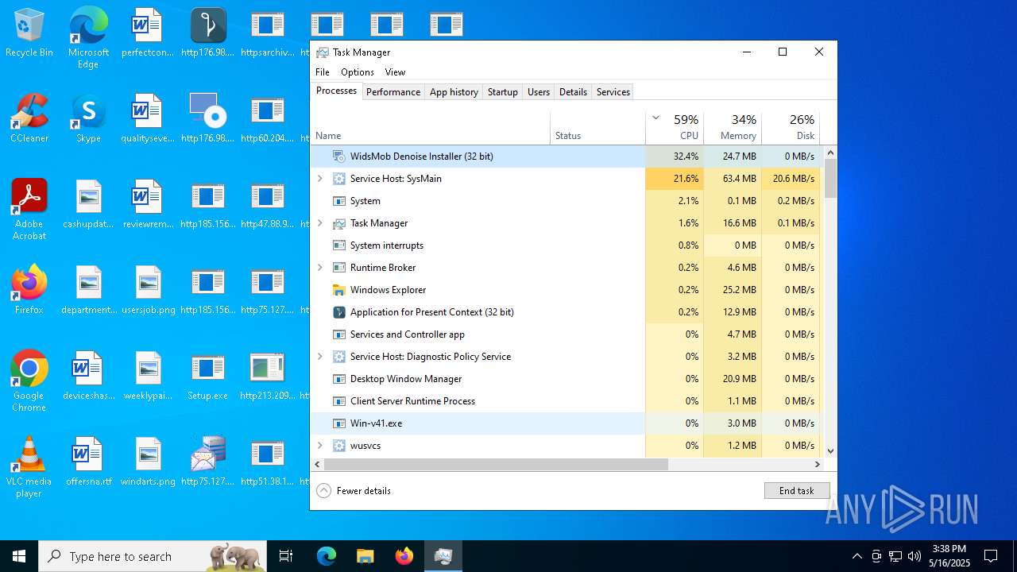Open the View menu

[395, 72]
